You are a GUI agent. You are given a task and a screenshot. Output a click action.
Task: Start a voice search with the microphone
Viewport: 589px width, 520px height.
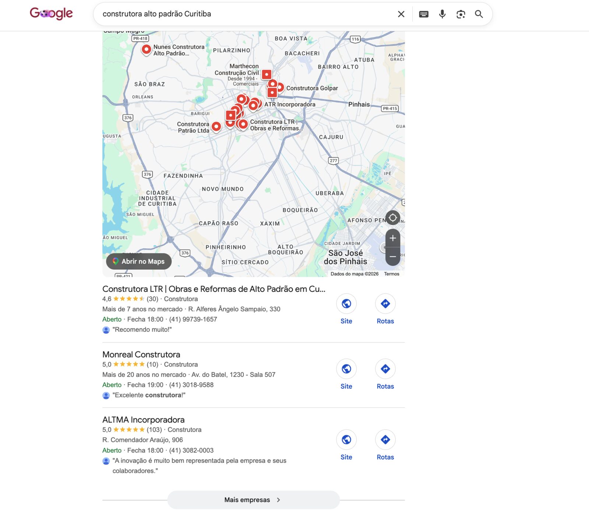442,14
